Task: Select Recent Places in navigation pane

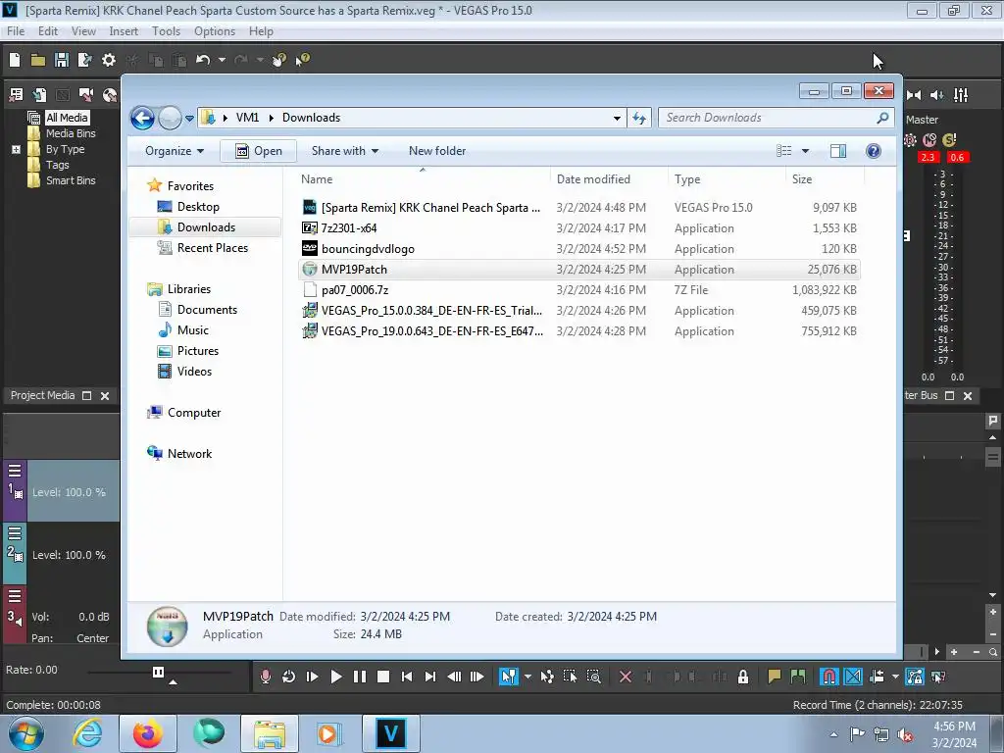Action: (212, 248)
